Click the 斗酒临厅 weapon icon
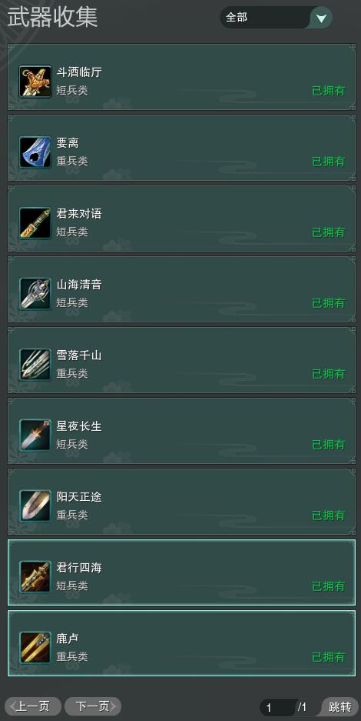 (35, 82)
